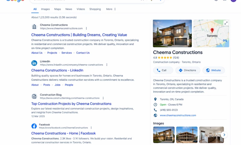Image resolution: width=241 pixels, height=145 pixels.
Task: Show next images with the arrow button
Action: pos(224,135)
